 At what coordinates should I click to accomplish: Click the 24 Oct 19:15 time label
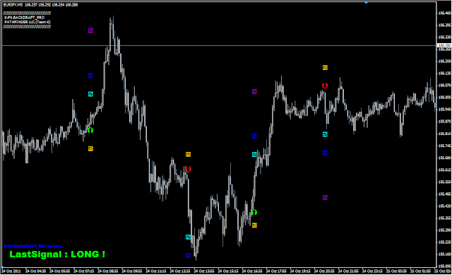pyautogui.click(x=300, y=271)
